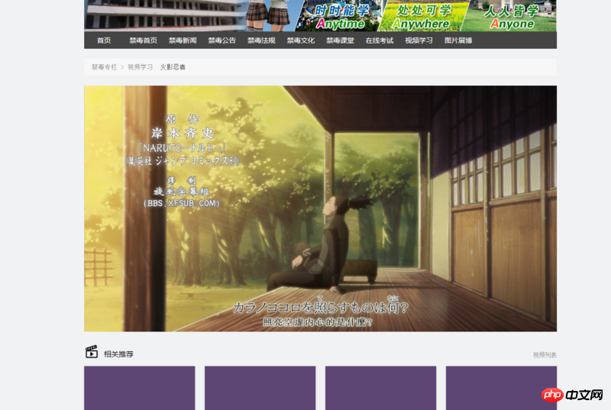The width and height of the screenshot is (611, 410).
Task: Open the 首页 nav item
Action: pyautogui.click(x=104, y=40)
